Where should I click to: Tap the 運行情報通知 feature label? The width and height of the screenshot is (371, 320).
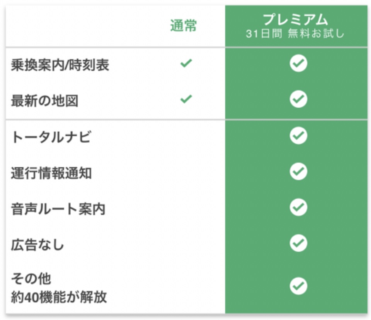[51, 173]
